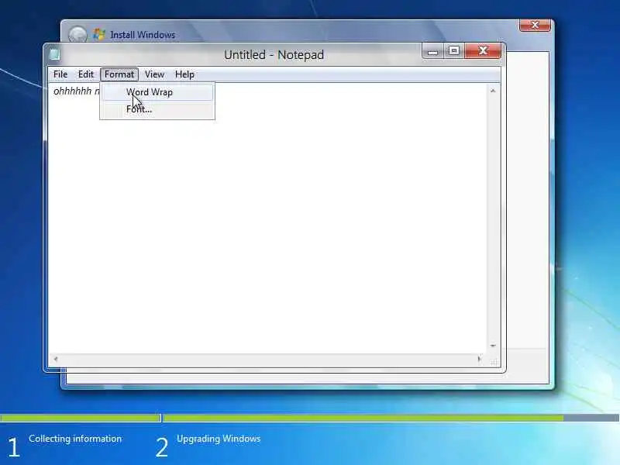620x465 pixels.
Task: Click the 'Upgrading Windows' step label
Action: click(219, 439)
